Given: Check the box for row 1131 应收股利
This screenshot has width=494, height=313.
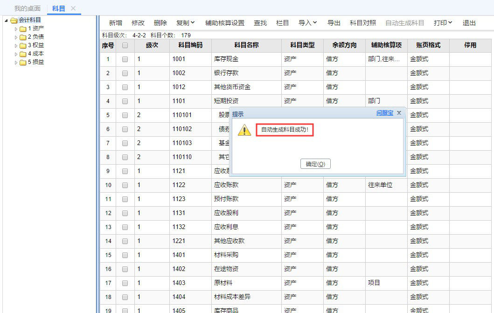Looking at the screenshot, I should 125,213.
